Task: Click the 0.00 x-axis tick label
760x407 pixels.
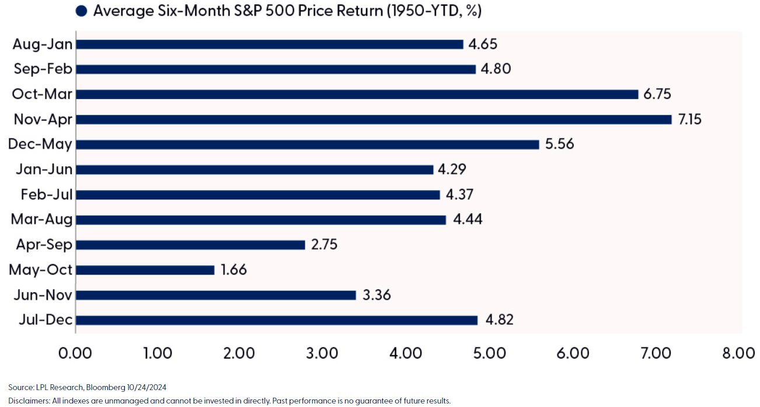Action: pos(76,354)
